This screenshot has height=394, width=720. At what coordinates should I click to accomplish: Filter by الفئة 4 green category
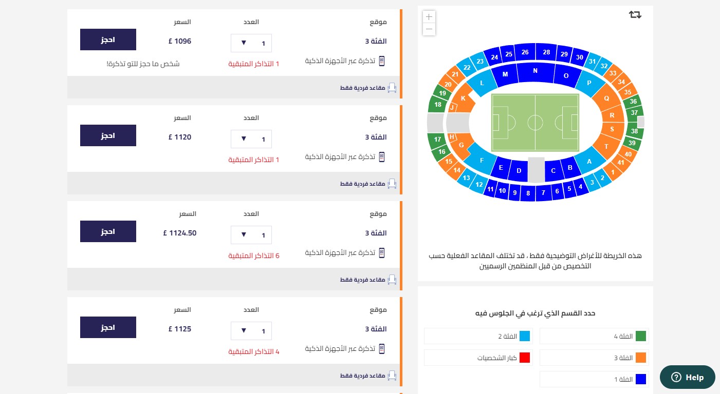tap(594, 336)
